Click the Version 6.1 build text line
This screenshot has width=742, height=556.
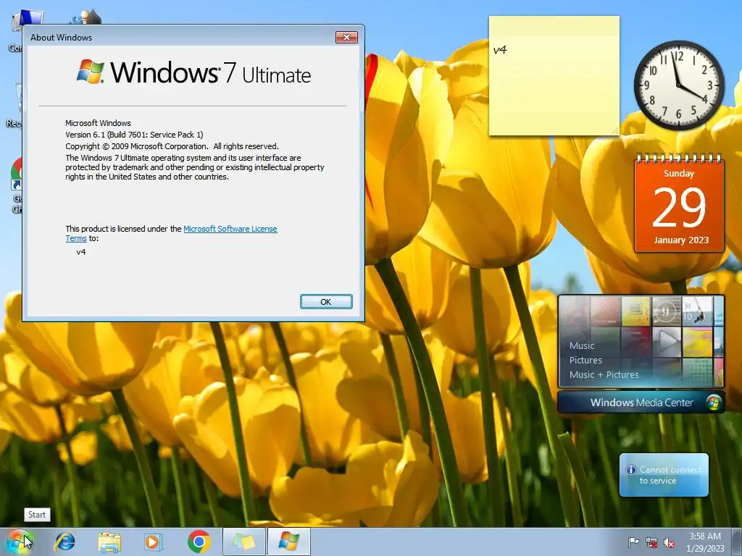[134, 135]
